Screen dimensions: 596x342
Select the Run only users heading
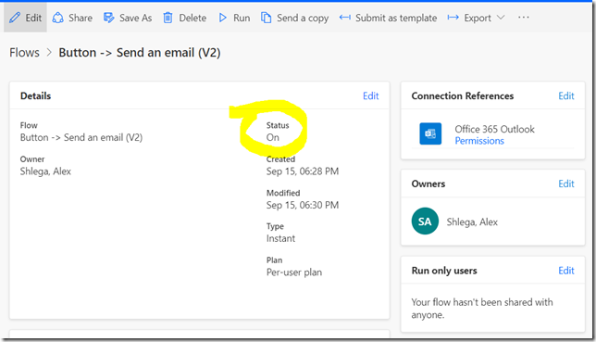click(x=444, y=271)
